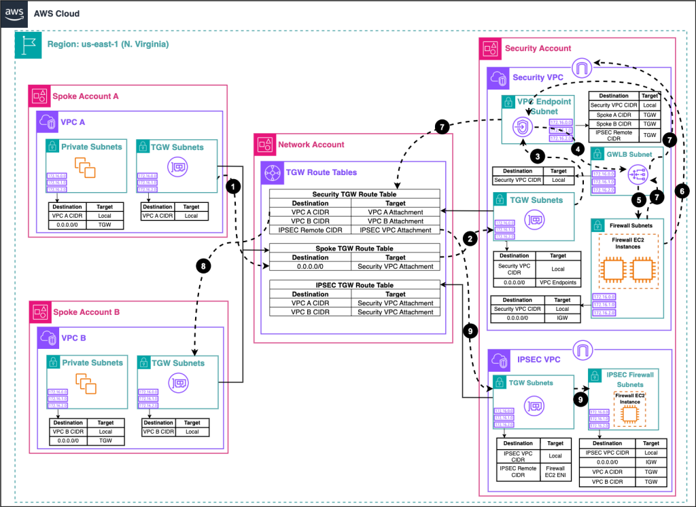Select the Internet Gateway icon above Security VPC
Image resolution: width=696 pixels, height=507 pixels.
click(583, 67)
